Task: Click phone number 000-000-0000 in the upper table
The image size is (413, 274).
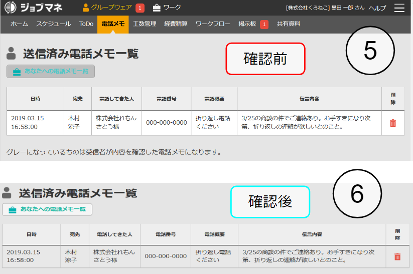Action: point(167,123)
